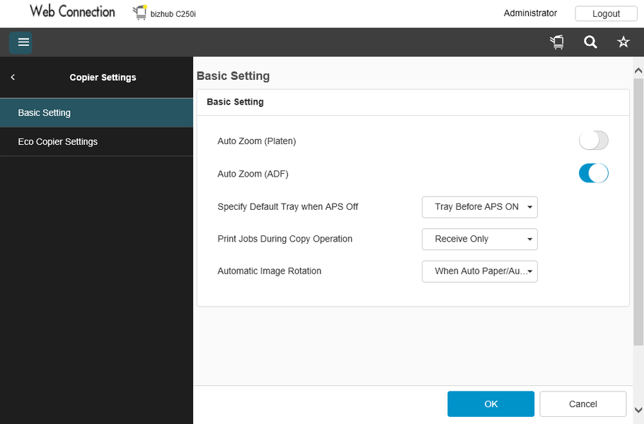
Task: Click the scrollbar up arrow
Action: pyautogui.click(x=638, y=71)
